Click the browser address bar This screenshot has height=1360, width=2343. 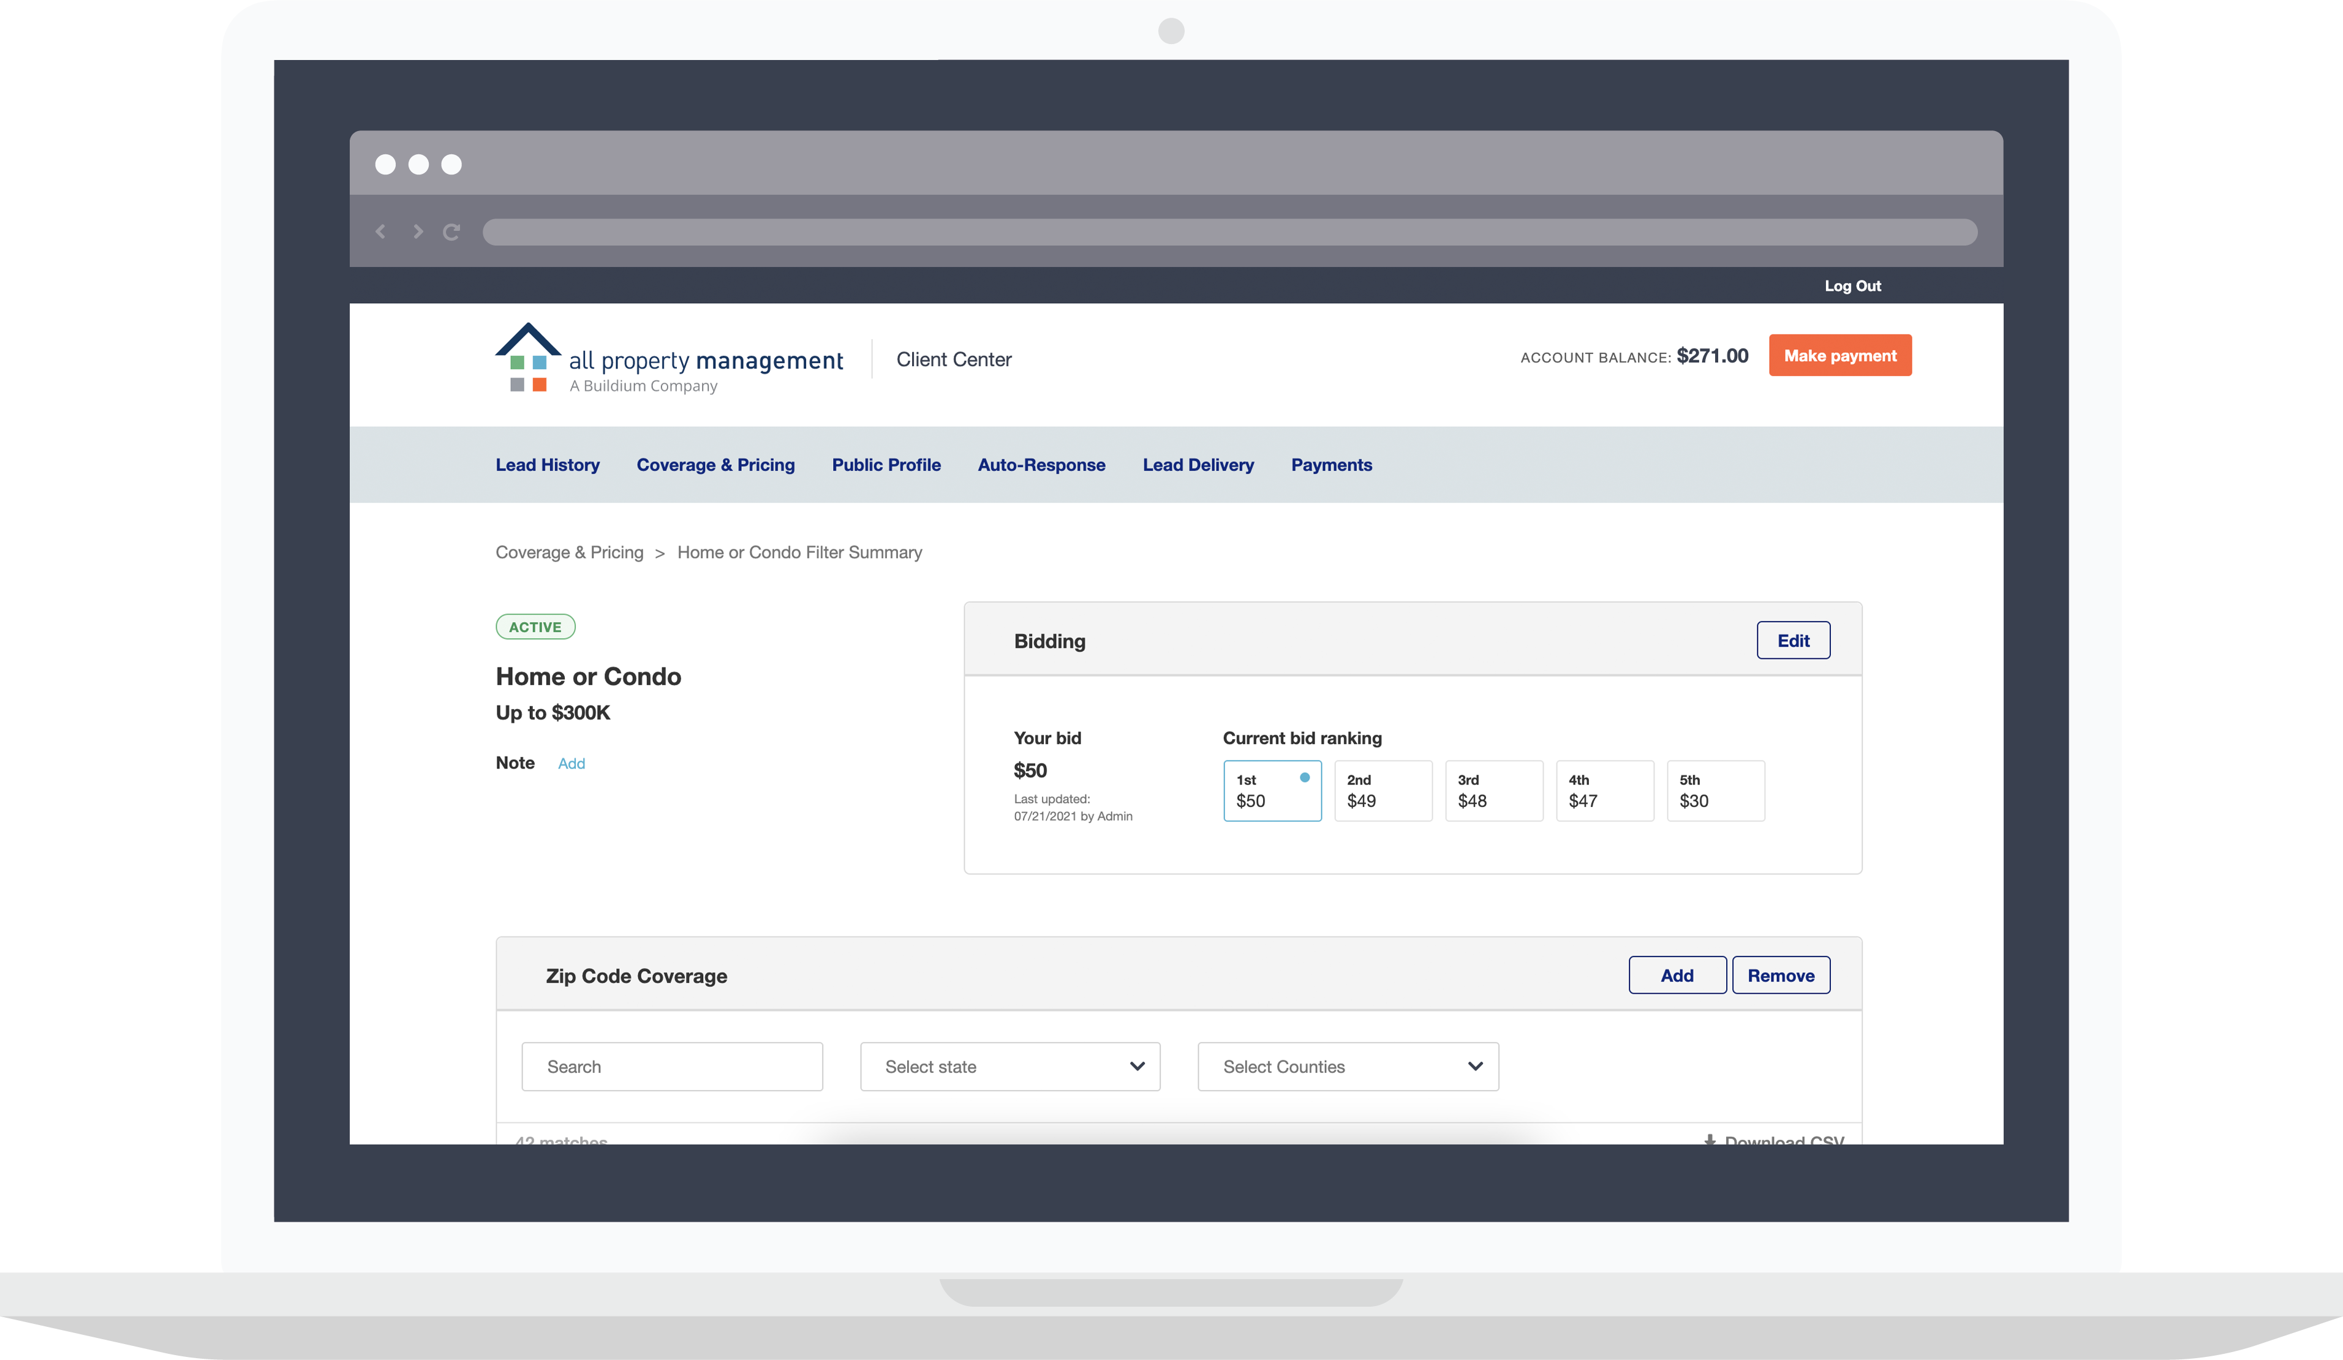(x=1229, y=231)
